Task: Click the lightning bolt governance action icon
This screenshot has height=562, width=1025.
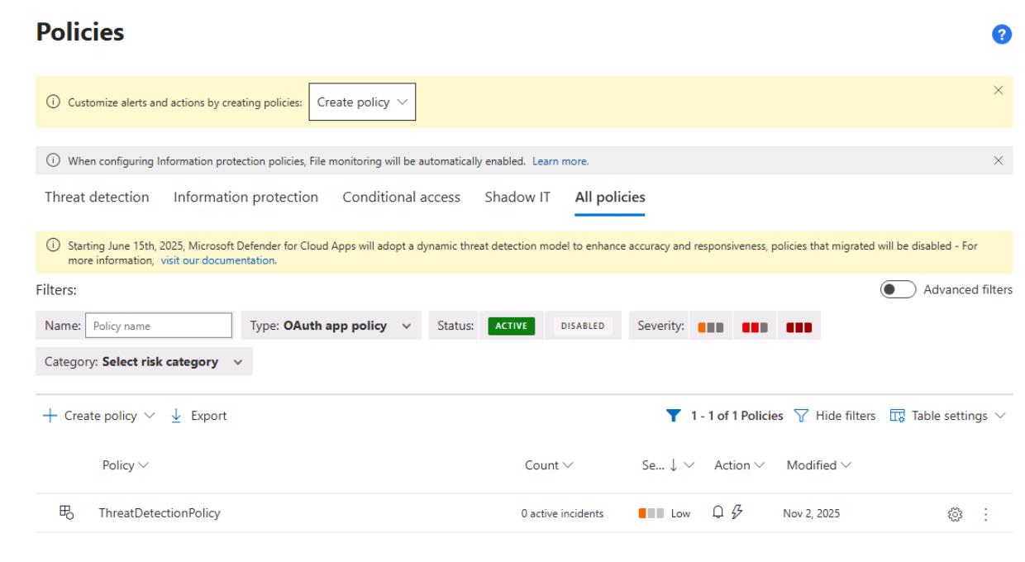Action: [733, 513]
